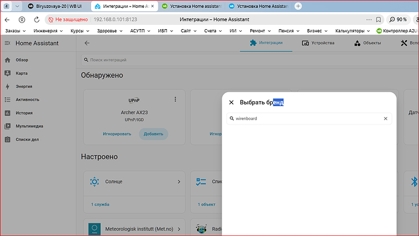Collapse the Home Assistant sidebar menu icon
This screenshot has height=236, width=419.
pos(7,43)
